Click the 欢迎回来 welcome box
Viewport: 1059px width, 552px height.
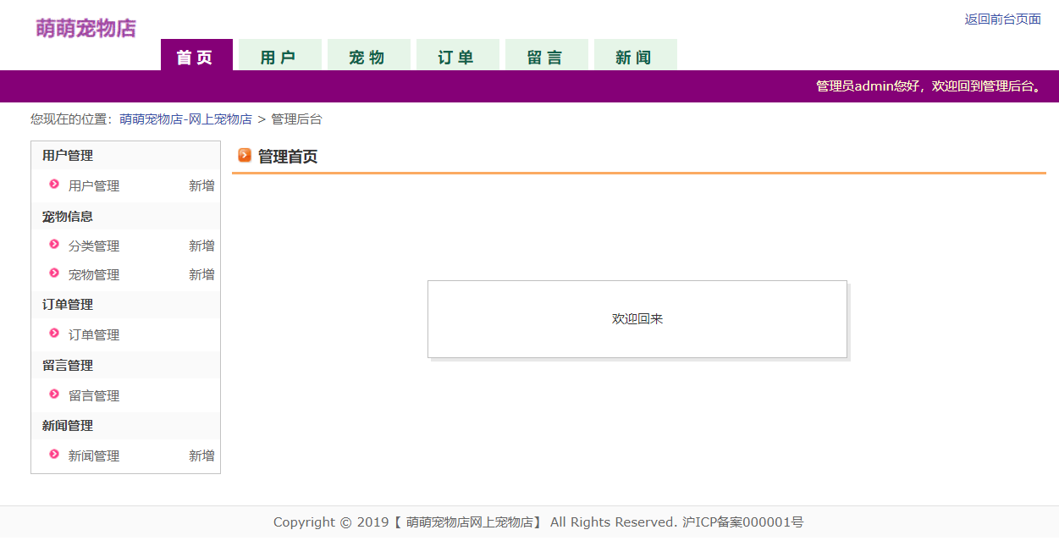[x=637, y=319]
